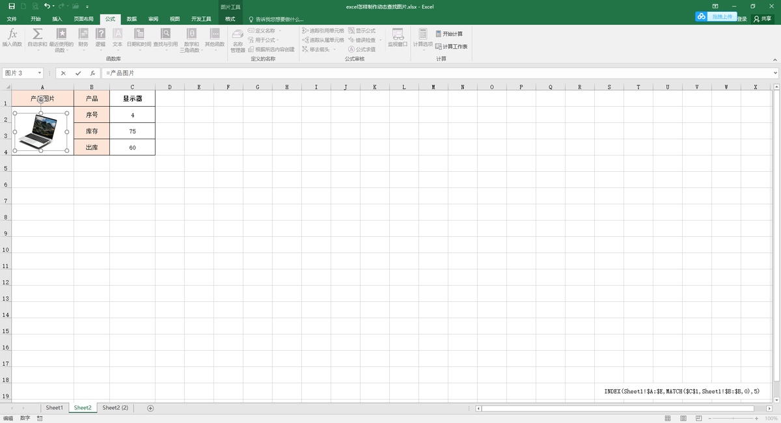Open Define Name (定义名称) dropdown

265,31
